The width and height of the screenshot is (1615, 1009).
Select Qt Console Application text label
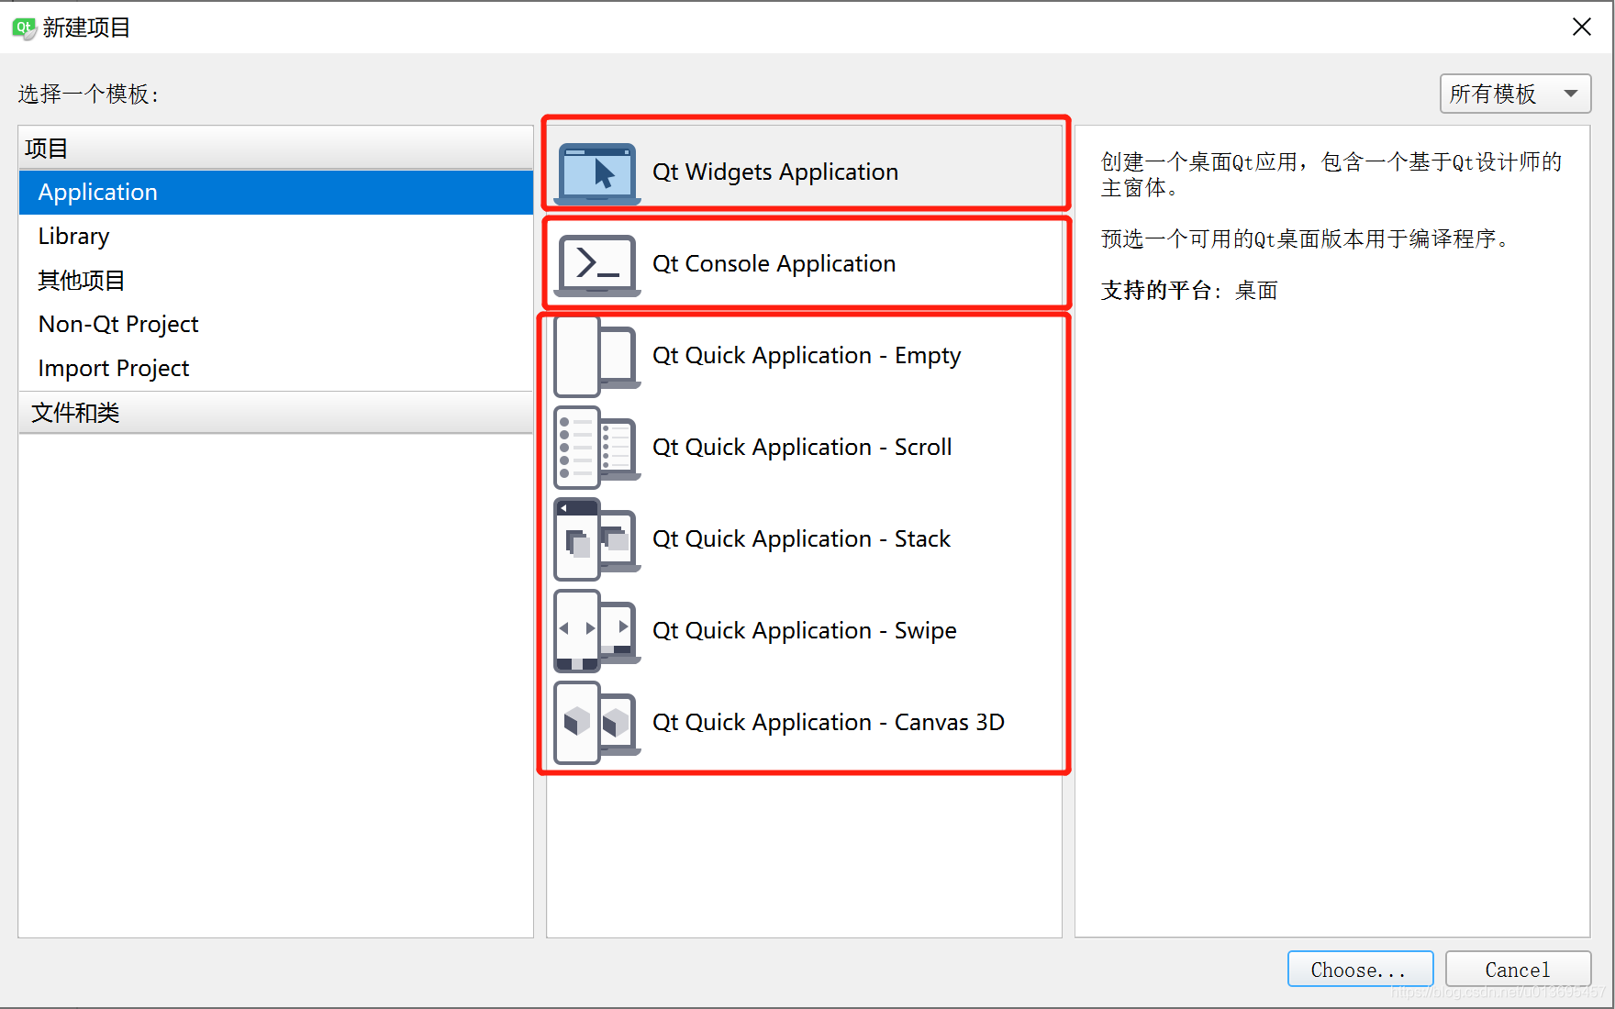[x=774, y=264]
